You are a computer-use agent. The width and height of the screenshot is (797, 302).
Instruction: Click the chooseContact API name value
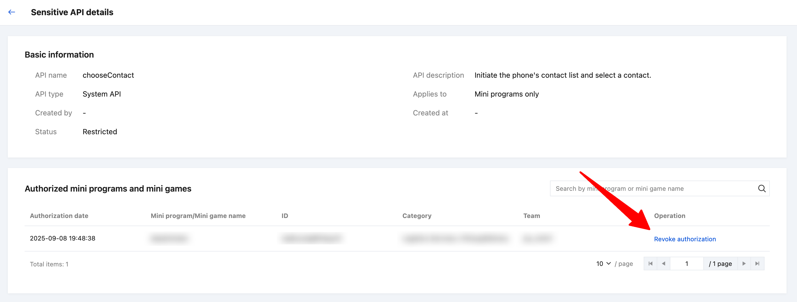point(108,75)
